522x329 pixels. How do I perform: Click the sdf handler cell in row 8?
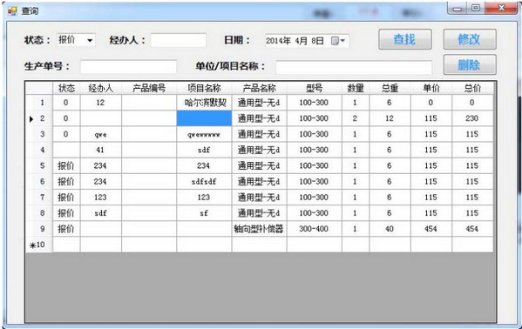[x=100, y=213]
